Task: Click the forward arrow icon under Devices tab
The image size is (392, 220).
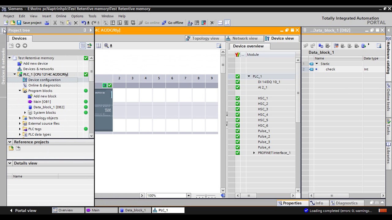Action: point(25,46)
